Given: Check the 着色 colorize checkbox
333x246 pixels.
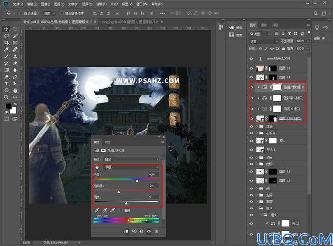Looking at the screenshot, I should (121, 210).
